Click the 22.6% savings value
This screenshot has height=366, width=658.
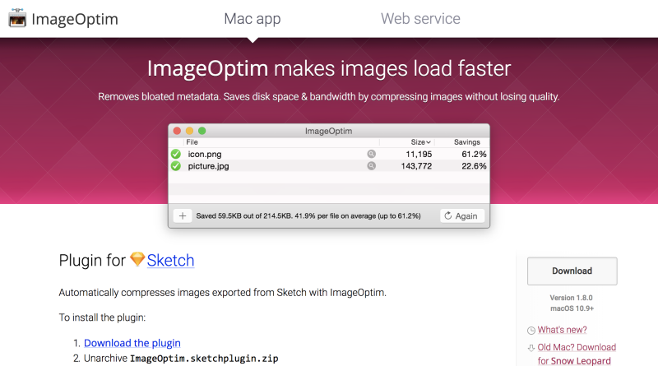tap(474, 166)
